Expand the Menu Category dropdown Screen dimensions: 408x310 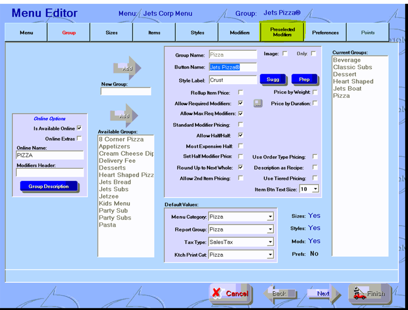coord(270,217)
